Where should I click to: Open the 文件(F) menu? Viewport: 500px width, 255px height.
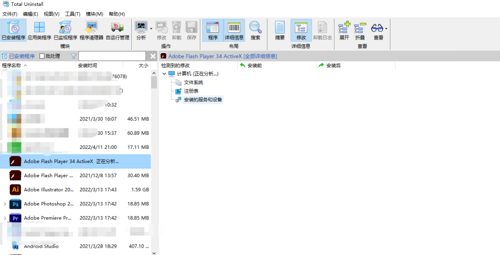pyautogui.click(x=10, y=14)
